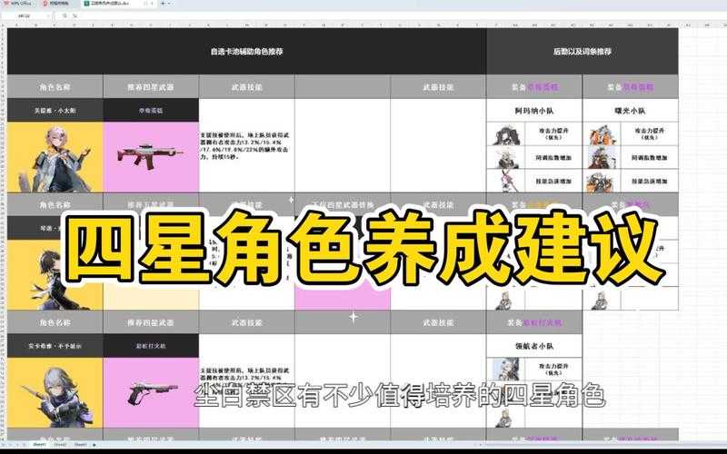
Task: Click the cell name box
Action: [x=25, y=15]
